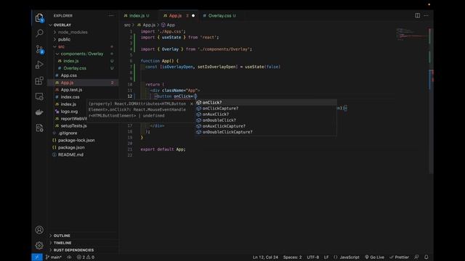465x261 pixels.
Task: Select onClick? in the suggestion list
Action: tap(266, 102)
